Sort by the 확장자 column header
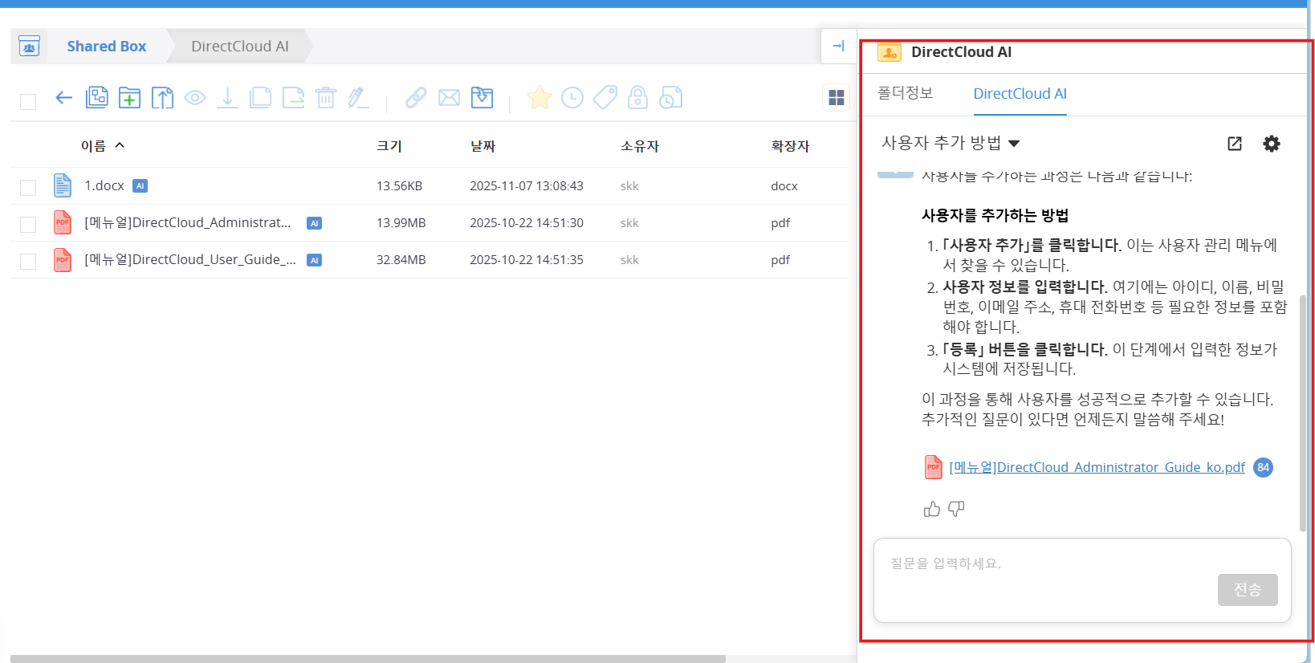The image size is (1315, 663). (x=791, y=146)
